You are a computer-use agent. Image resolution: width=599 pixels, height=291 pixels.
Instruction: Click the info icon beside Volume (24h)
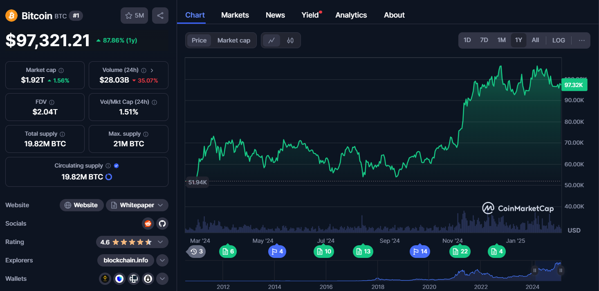coord(144,70)
